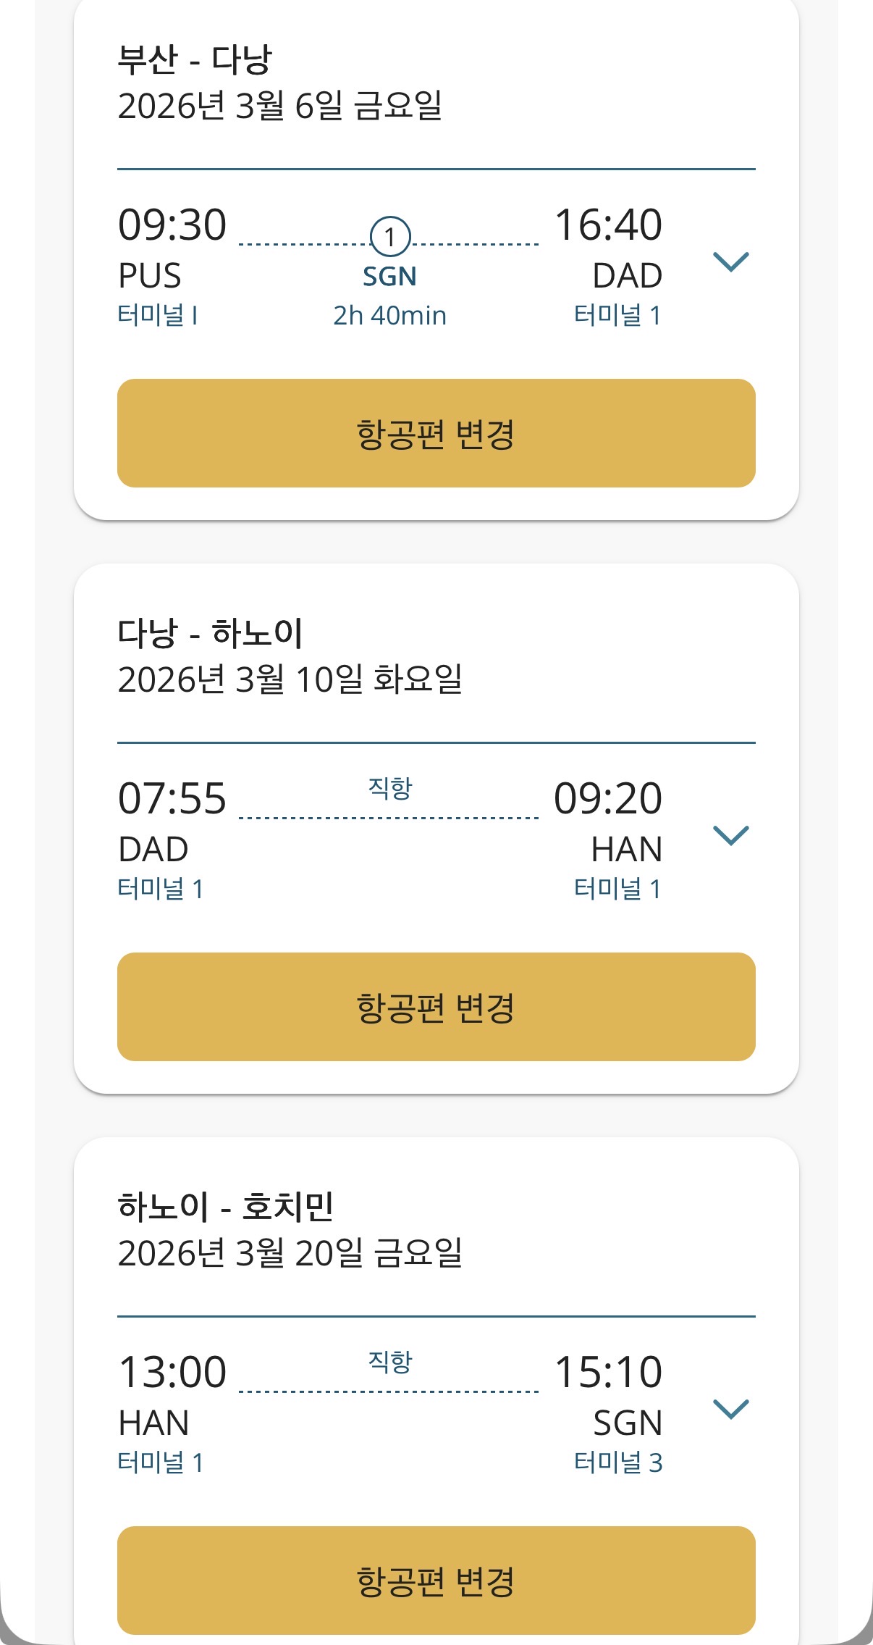This screenshot has height=1645, width=873.
Task: Click the 하노이 - 호치민 route heading
Action: (x=225, y=1207)
